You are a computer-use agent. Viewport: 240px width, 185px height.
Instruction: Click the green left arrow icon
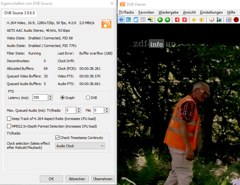tap(160, 20)
